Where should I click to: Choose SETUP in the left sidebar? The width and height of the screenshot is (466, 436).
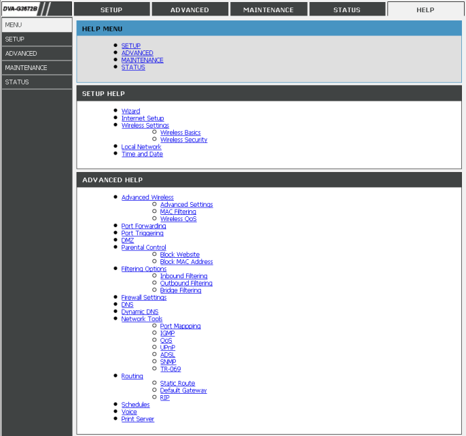click(x=37, y=39)
